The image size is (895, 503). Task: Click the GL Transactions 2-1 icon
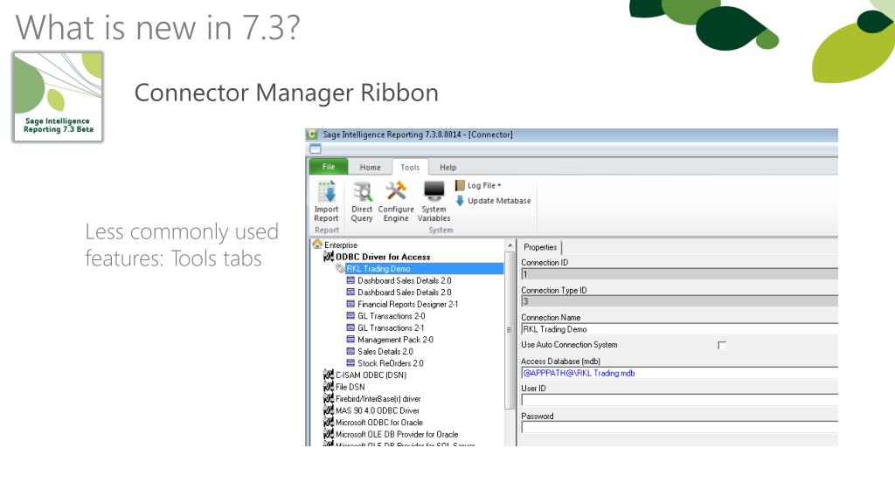point(351,328)
